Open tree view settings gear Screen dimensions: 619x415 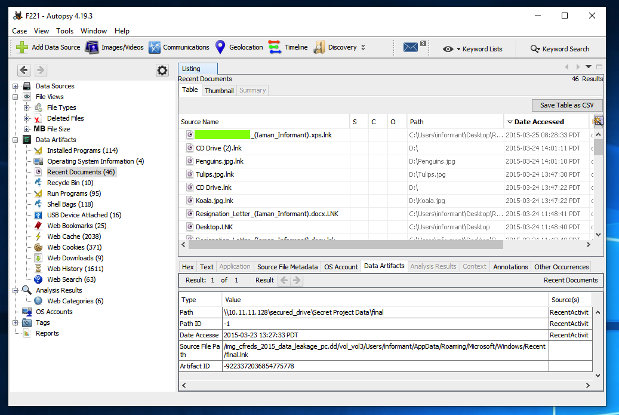[x=162, y=70]
